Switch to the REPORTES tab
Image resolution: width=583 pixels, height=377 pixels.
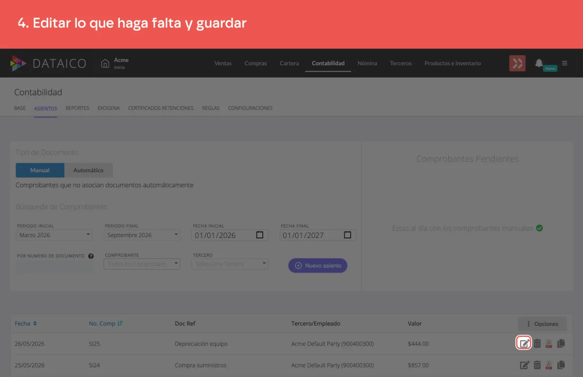(77, 108)
